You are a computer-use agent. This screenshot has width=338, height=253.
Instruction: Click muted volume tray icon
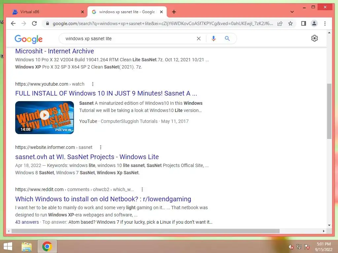pos(291,247)
